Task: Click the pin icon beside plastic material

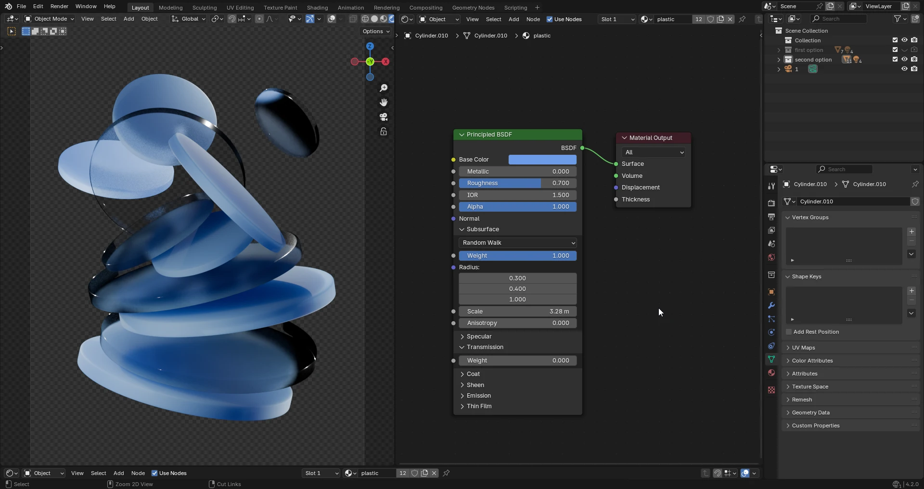Action: [743, 19]
